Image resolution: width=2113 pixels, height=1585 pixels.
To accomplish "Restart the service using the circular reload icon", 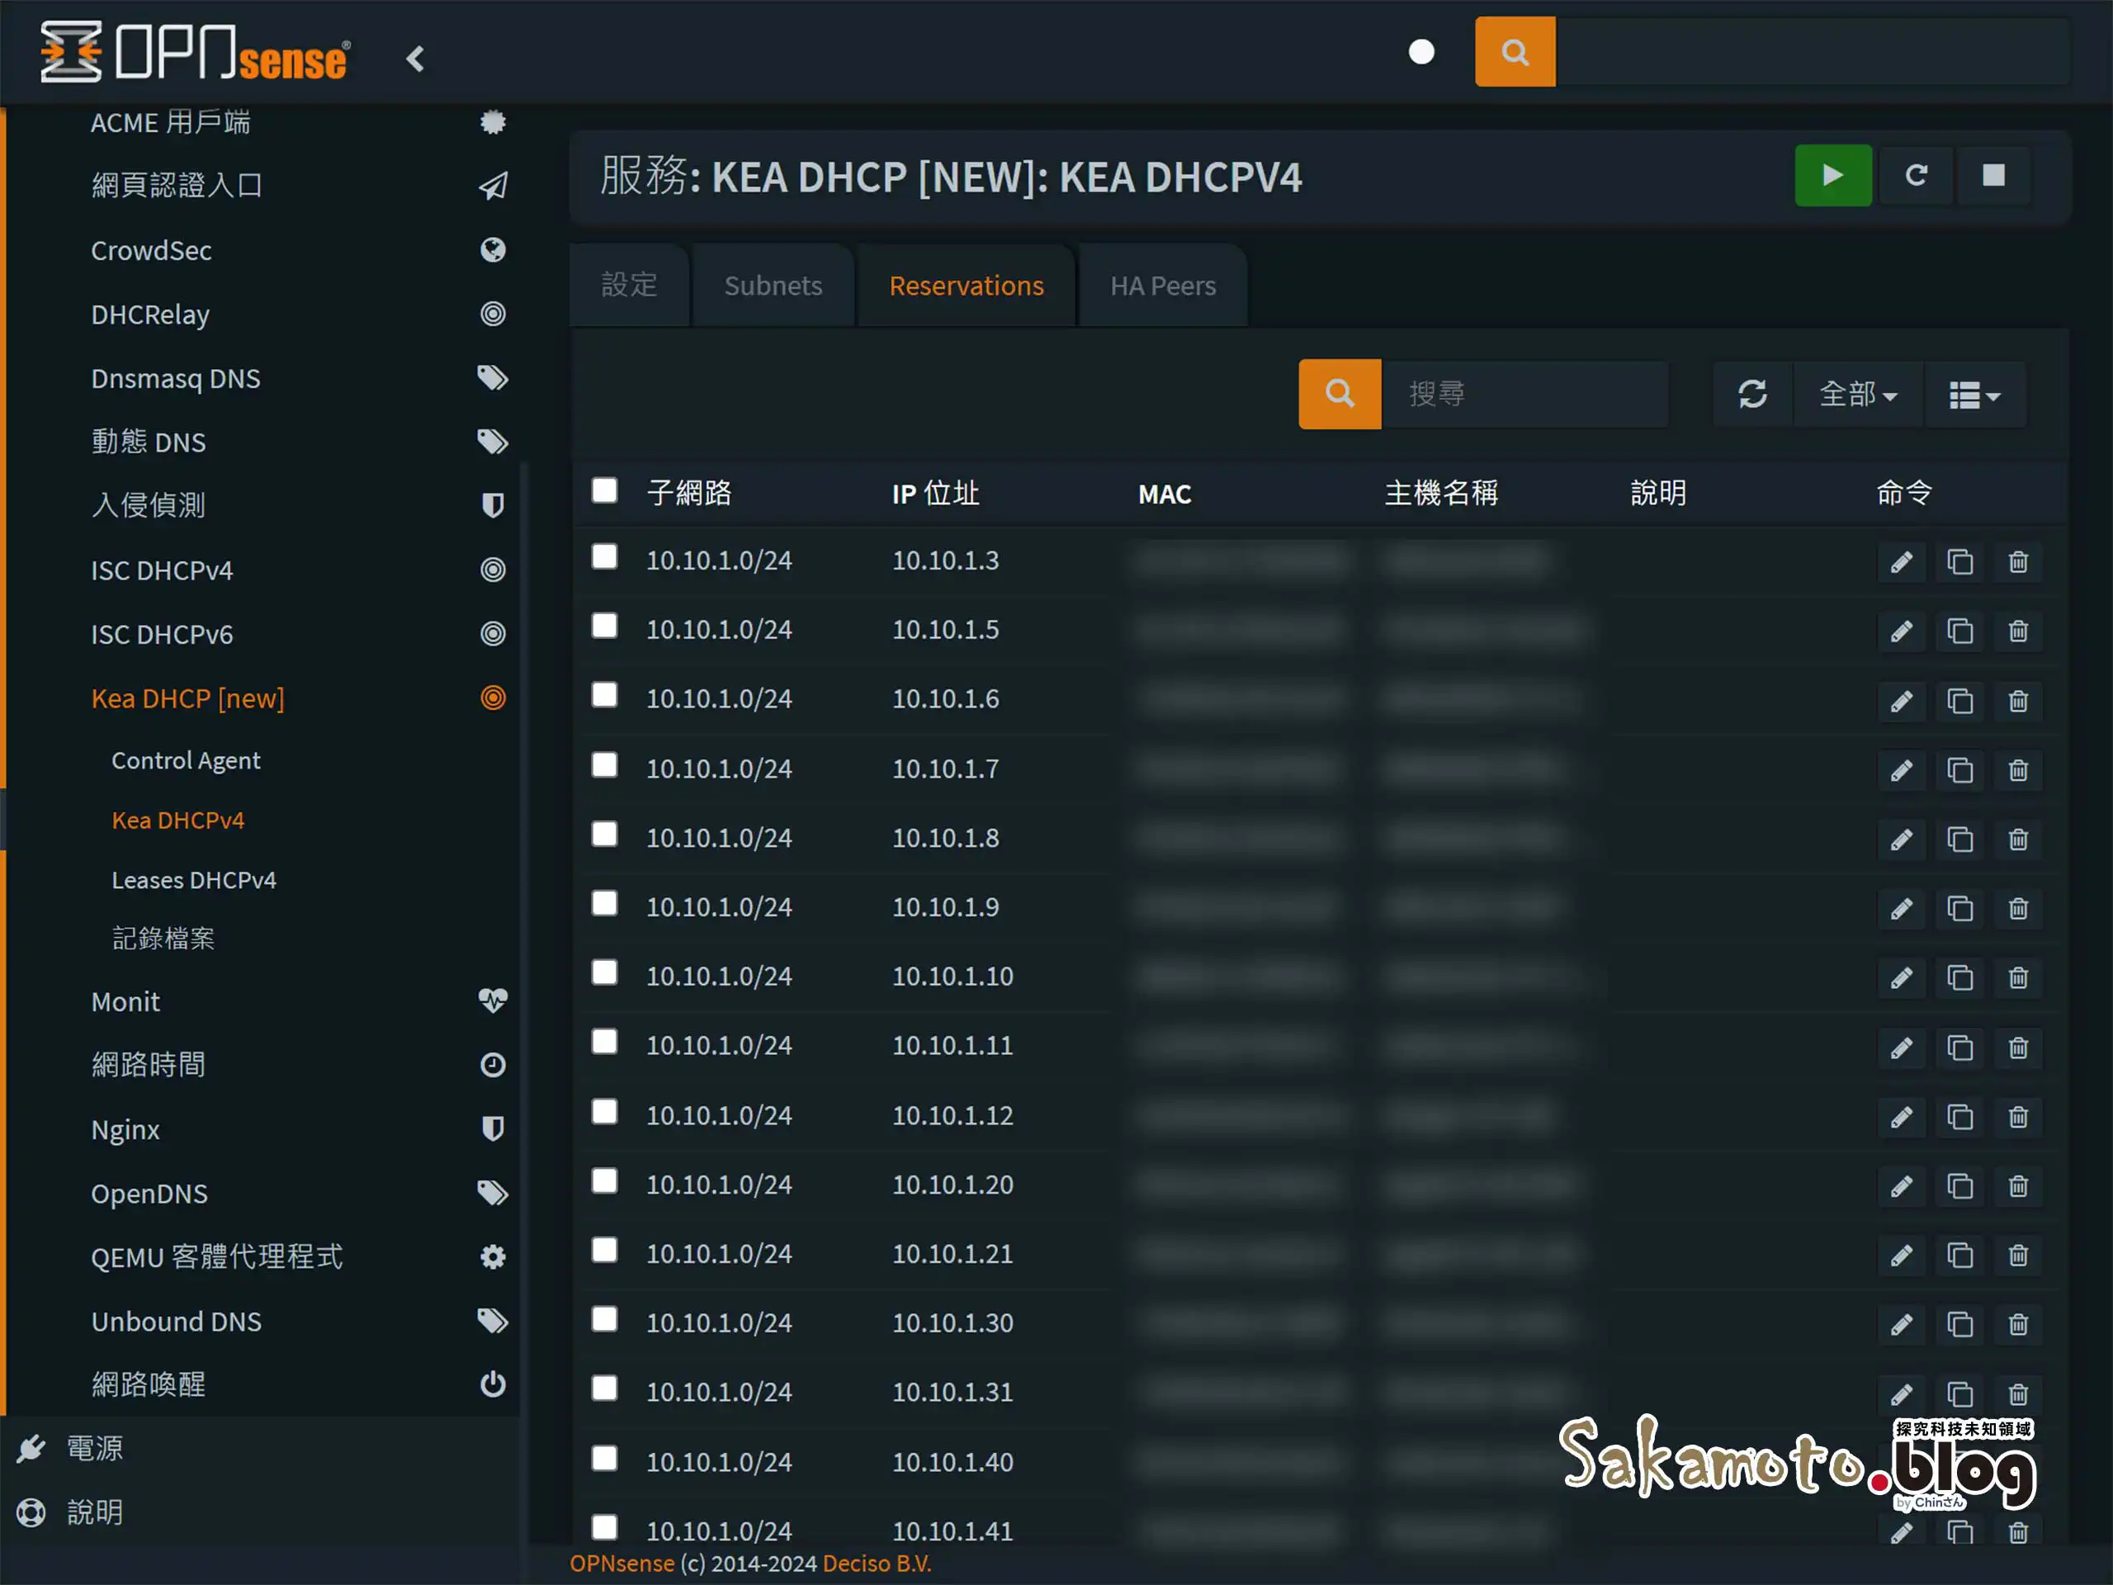I will coord(1915,176).
